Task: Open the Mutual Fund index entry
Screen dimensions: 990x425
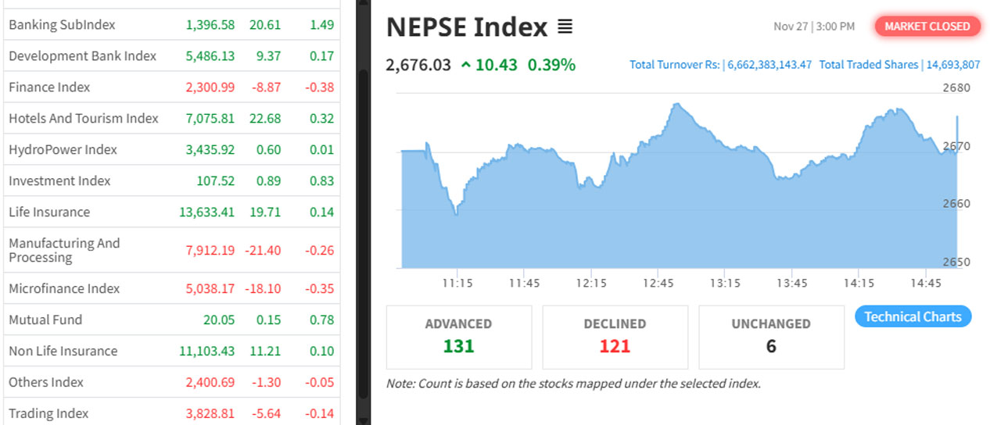Action: click(x=45, y=320)
